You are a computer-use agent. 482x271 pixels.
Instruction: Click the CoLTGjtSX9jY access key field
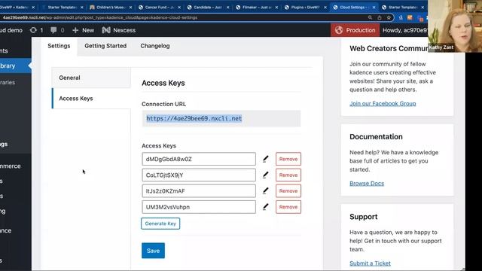pyautogui.click(x=199, y=175)
